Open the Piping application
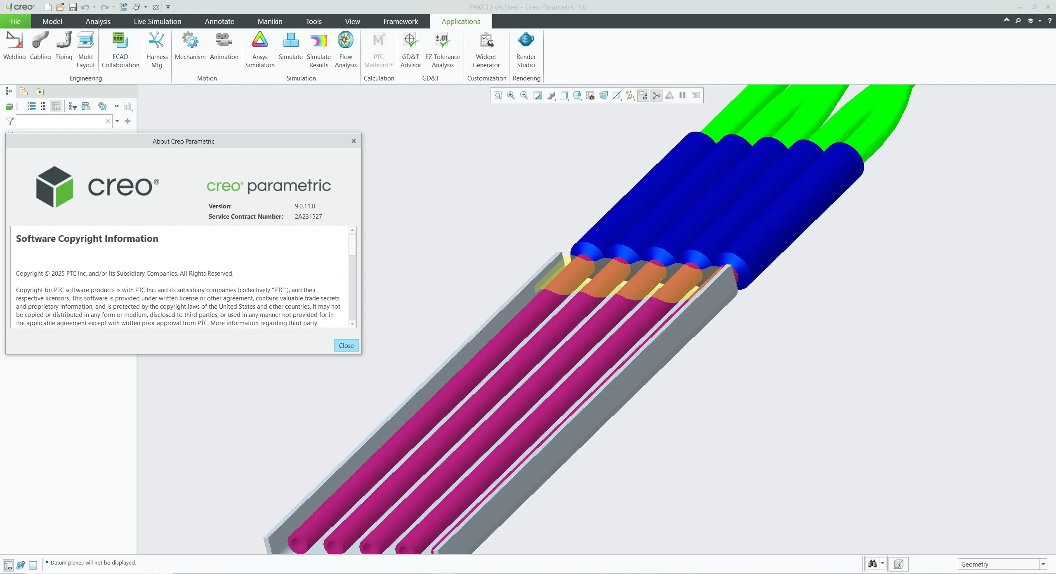 click(64, 46)
